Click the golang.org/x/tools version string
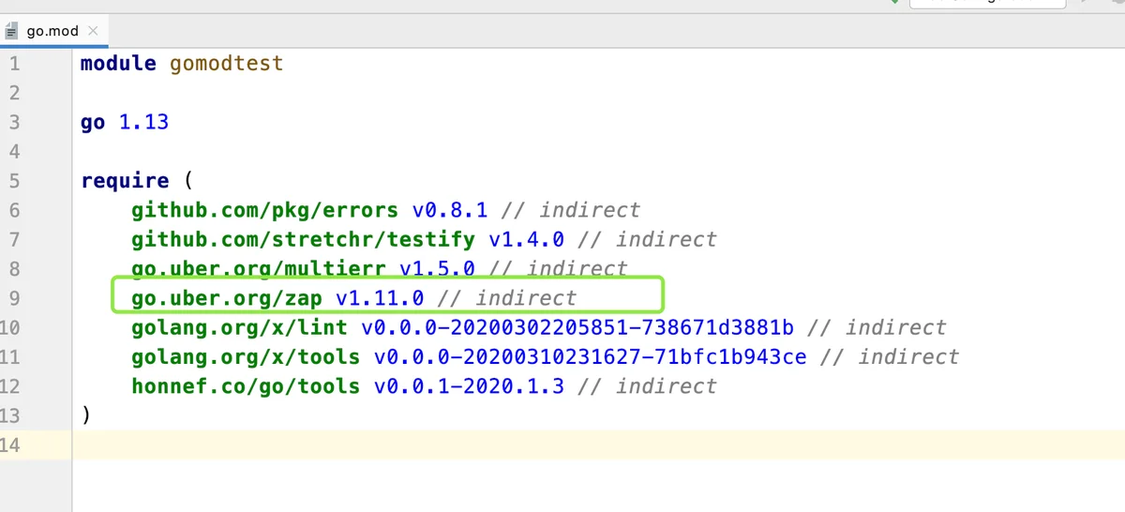 590,357
